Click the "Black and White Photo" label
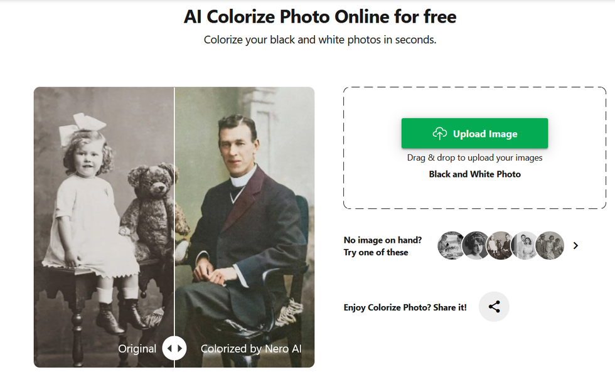Viewport: 615px width, 372px height. [x=474, y=174]
